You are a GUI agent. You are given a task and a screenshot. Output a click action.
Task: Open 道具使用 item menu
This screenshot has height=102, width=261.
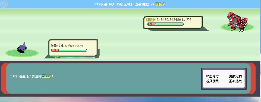coord(212,81)
